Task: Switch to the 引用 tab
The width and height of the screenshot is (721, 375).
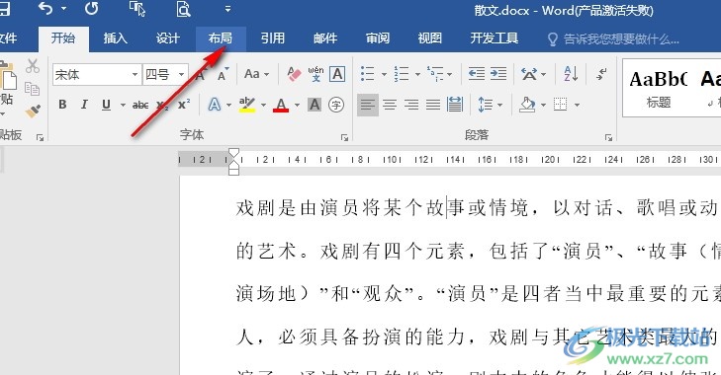Action: [x=273, y=38]
